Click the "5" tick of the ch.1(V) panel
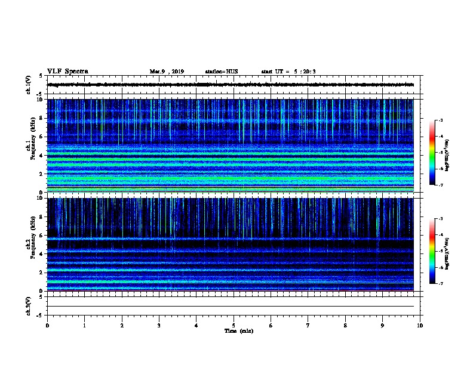473x365 pixels. (41, 76)
